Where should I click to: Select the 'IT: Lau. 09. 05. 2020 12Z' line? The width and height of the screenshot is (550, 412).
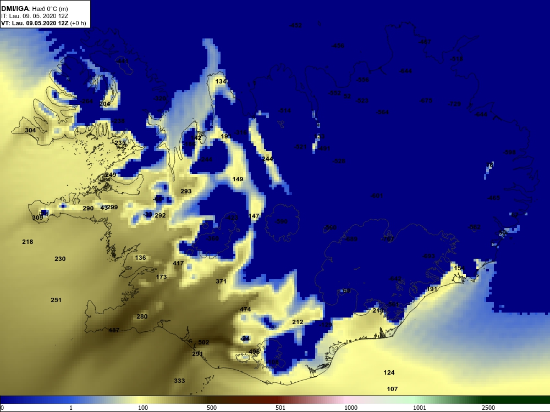(35, 16)
